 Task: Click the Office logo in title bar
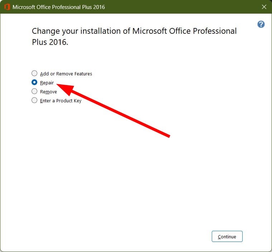click(x=7, y=7)
